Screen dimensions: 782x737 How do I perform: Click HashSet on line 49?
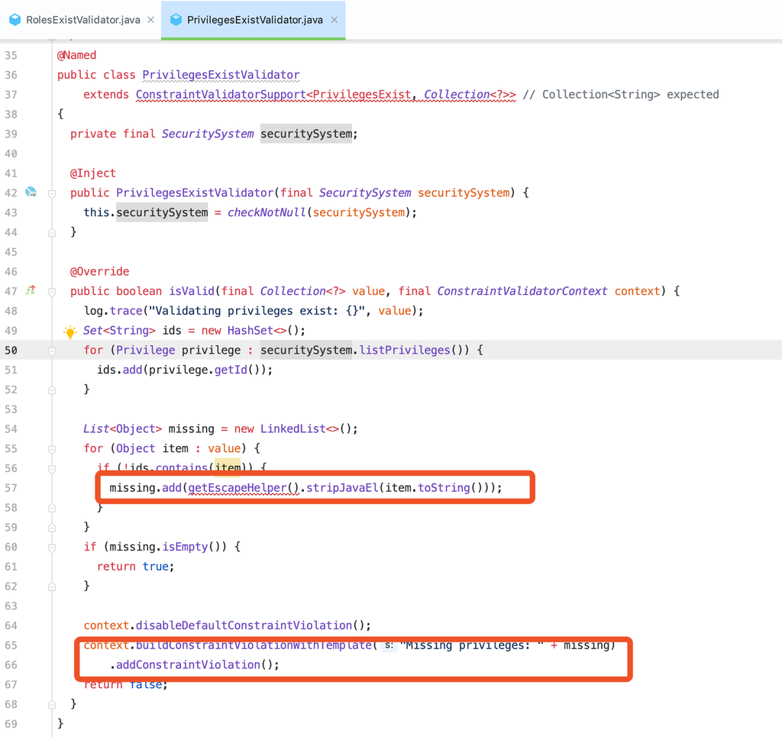coord(250,330)
